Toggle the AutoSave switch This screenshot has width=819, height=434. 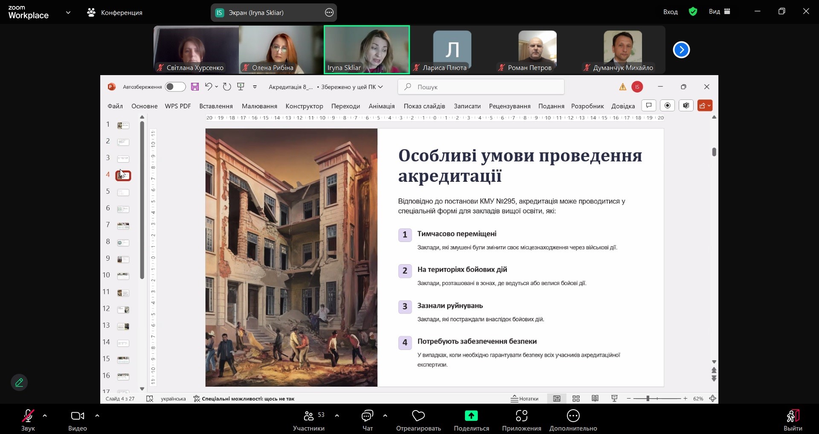[x=175, y=87]
